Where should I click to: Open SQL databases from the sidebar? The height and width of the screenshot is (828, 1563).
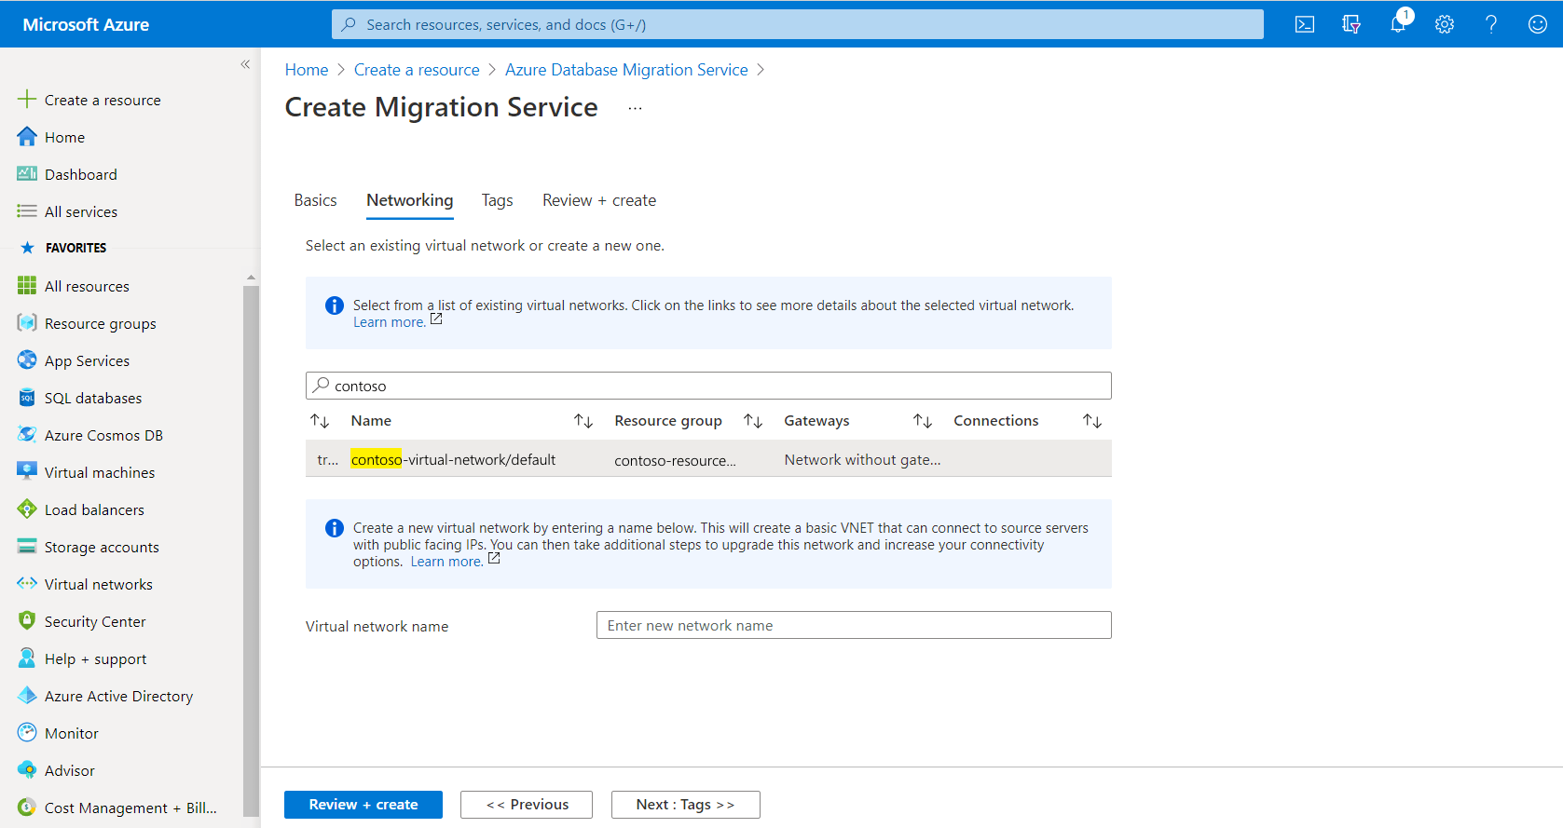[x=93, y=399]
